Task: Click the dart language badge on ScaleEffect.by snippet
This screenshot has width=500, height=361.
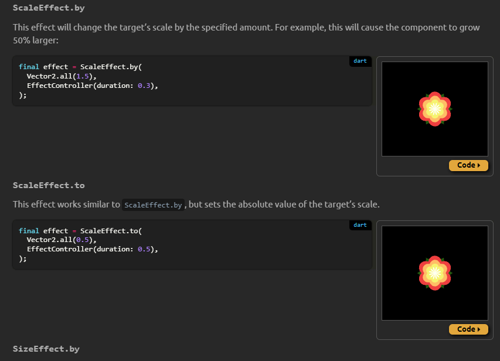Action: click(360, 61)
